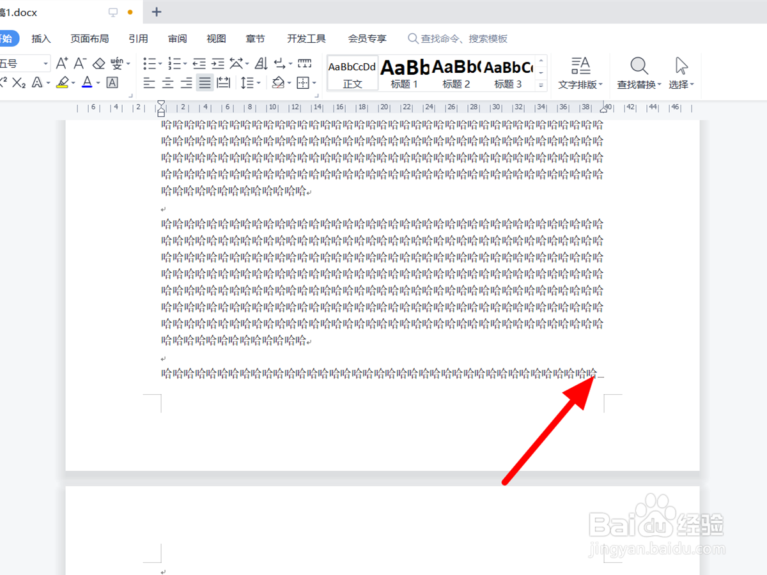Switch to the 插入 tab
The height and width of the screenshot is (575, 767).
[x=41, y=39]
